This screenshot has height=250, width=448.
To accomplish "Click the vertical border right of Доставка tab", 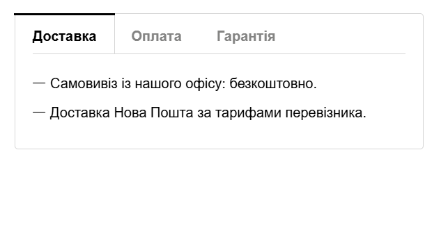I will (x=114, y=33).
